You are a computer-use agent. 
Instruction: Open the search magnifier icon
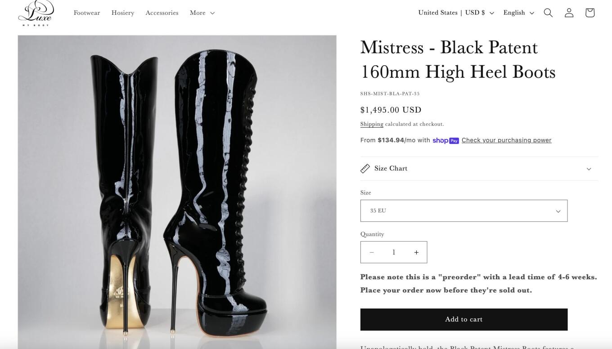tap(548, 13)
